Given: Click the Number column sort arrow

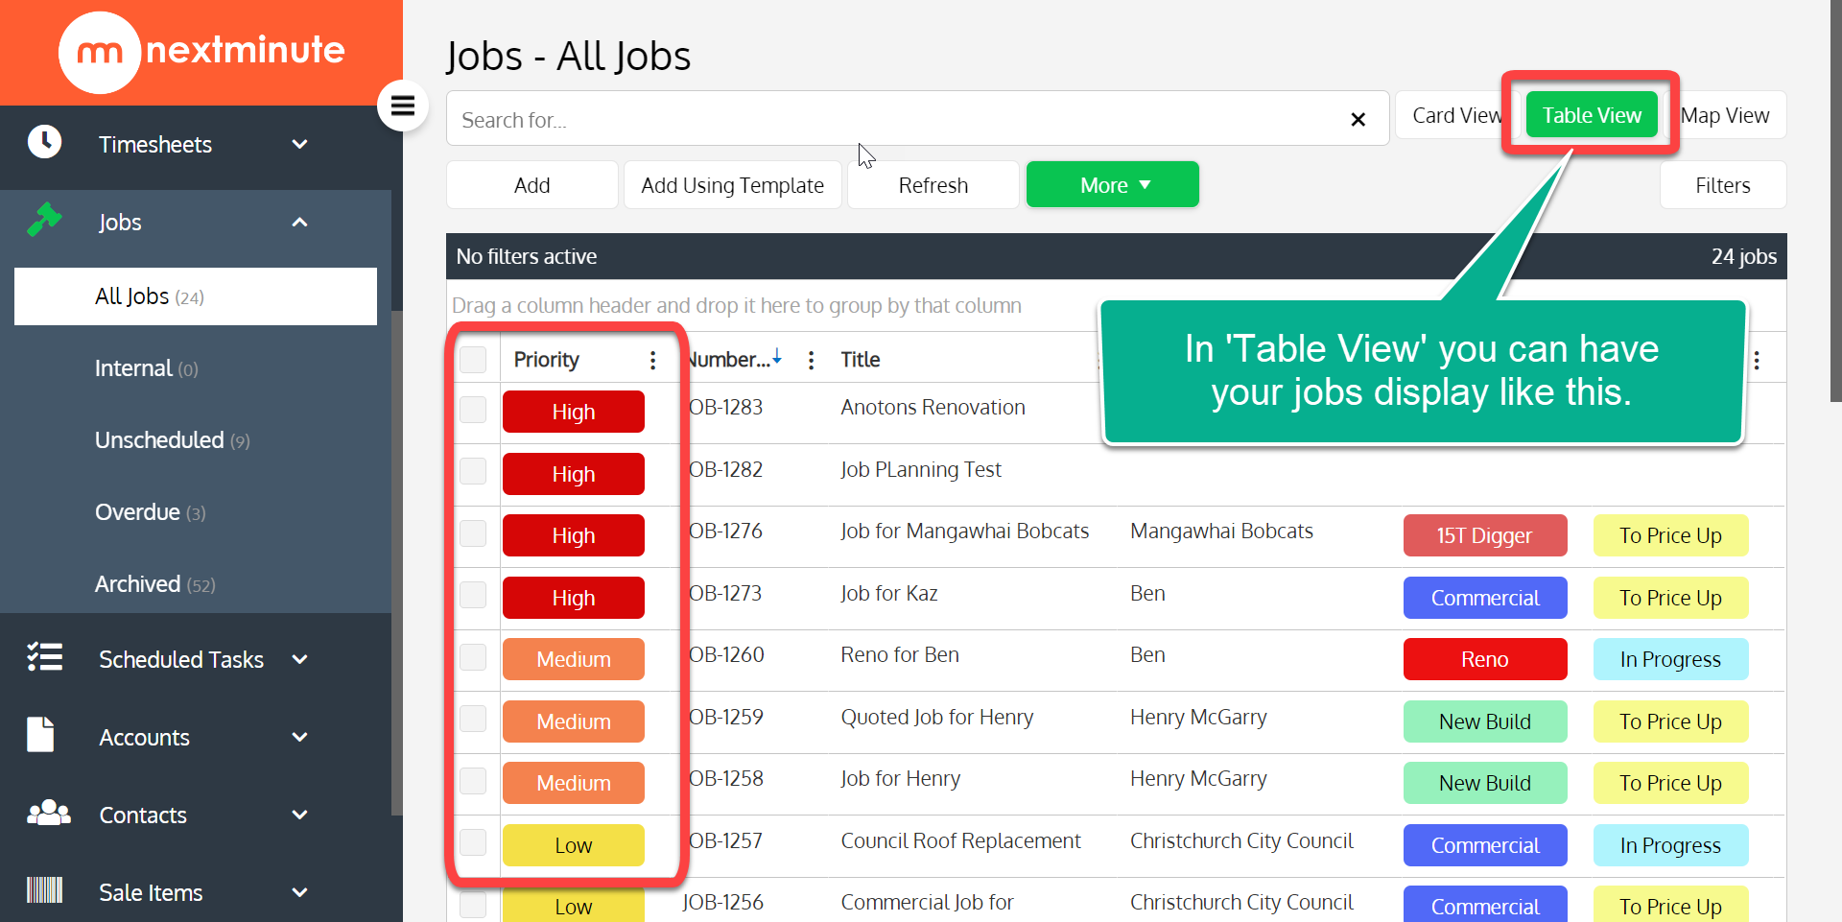Looking at the screenshot, I should 777,357.
